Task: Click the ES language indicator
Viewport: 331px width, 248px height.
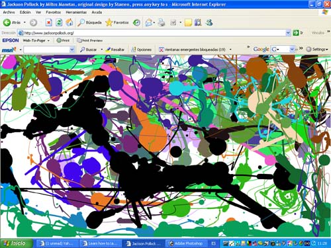Action: pos(213,243)
